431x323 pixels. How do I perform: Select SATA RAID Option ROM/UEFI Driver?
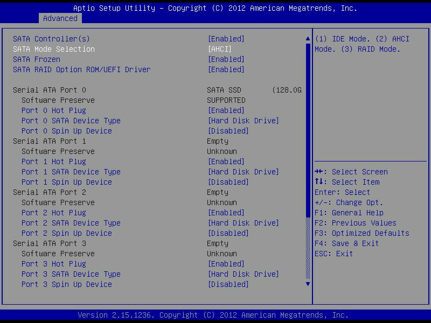click(x=82, y=69)
